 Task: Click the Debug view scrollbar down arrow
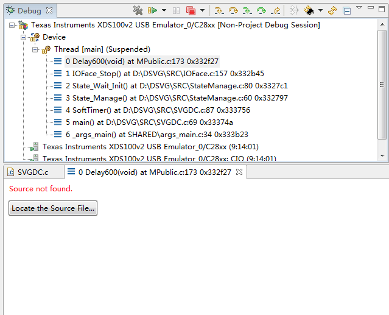pos(382,156)
